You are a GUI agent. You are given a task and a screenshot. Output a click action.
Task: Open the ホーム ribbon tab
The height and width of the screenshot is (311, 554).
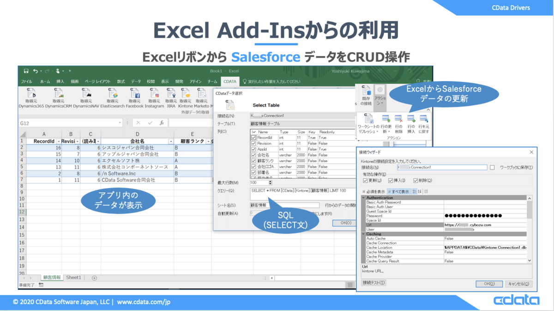(x=45, y=82)
